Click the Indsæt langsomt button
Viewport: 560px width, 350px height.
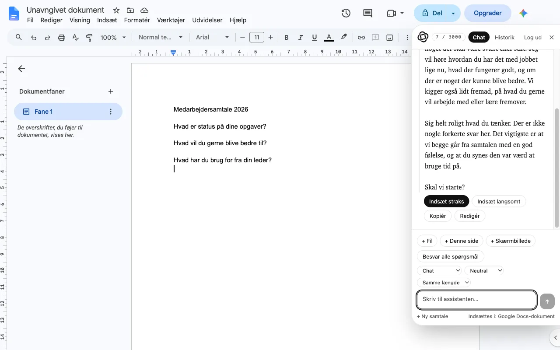(499, 201)
